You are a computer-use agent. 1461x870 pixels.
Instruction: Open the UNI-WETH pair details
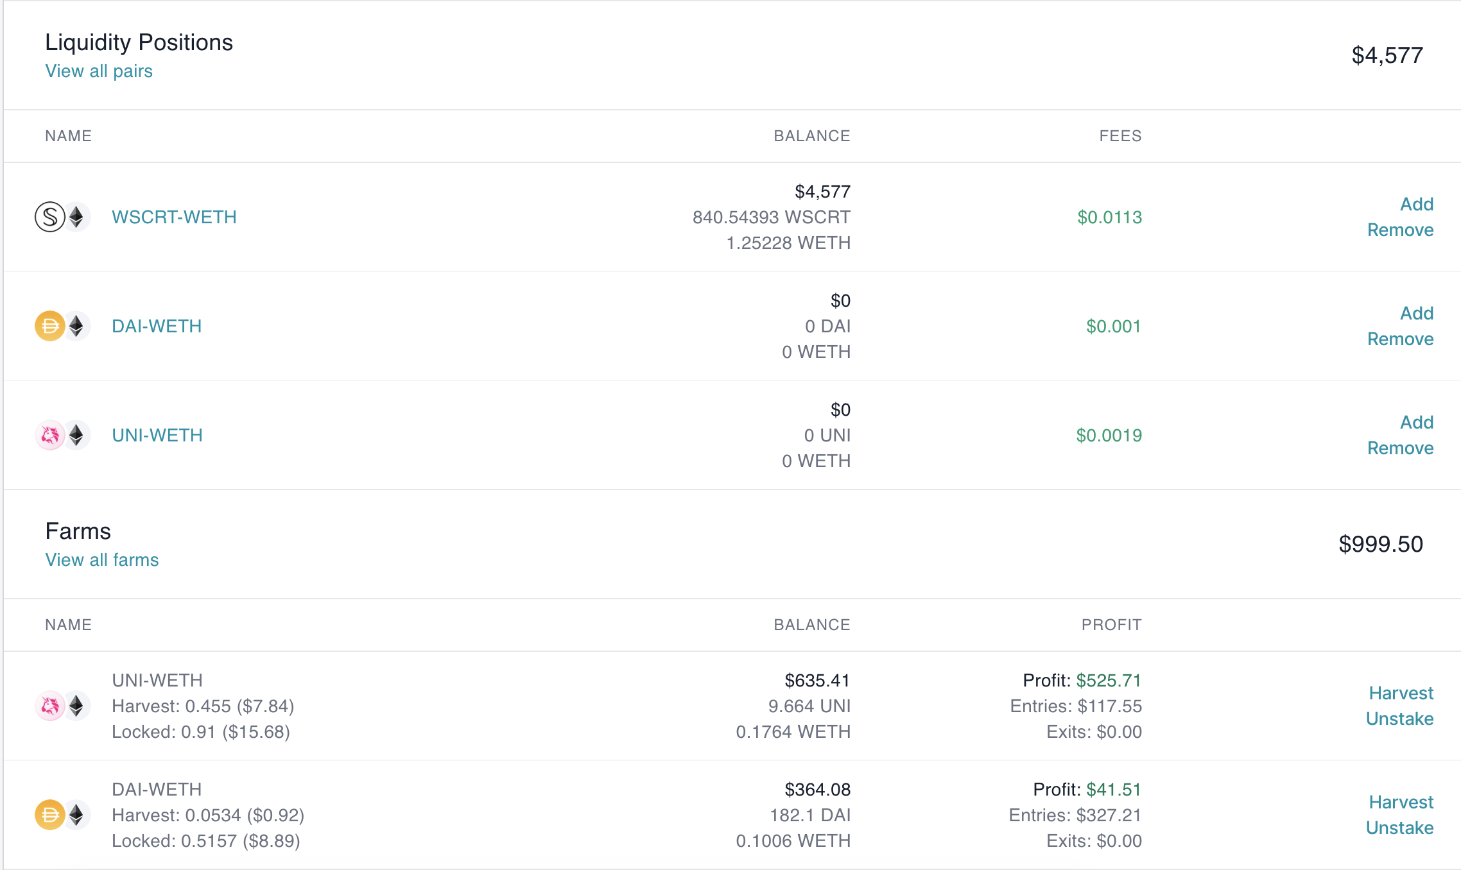coord(157,435)
